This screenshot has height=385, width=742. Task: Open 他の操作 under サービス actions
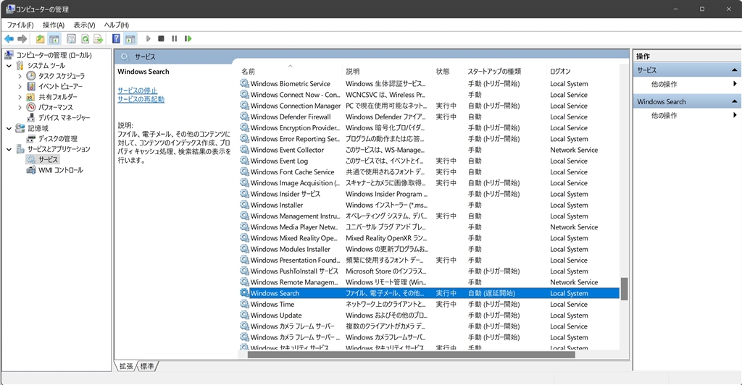coord(664,84)
